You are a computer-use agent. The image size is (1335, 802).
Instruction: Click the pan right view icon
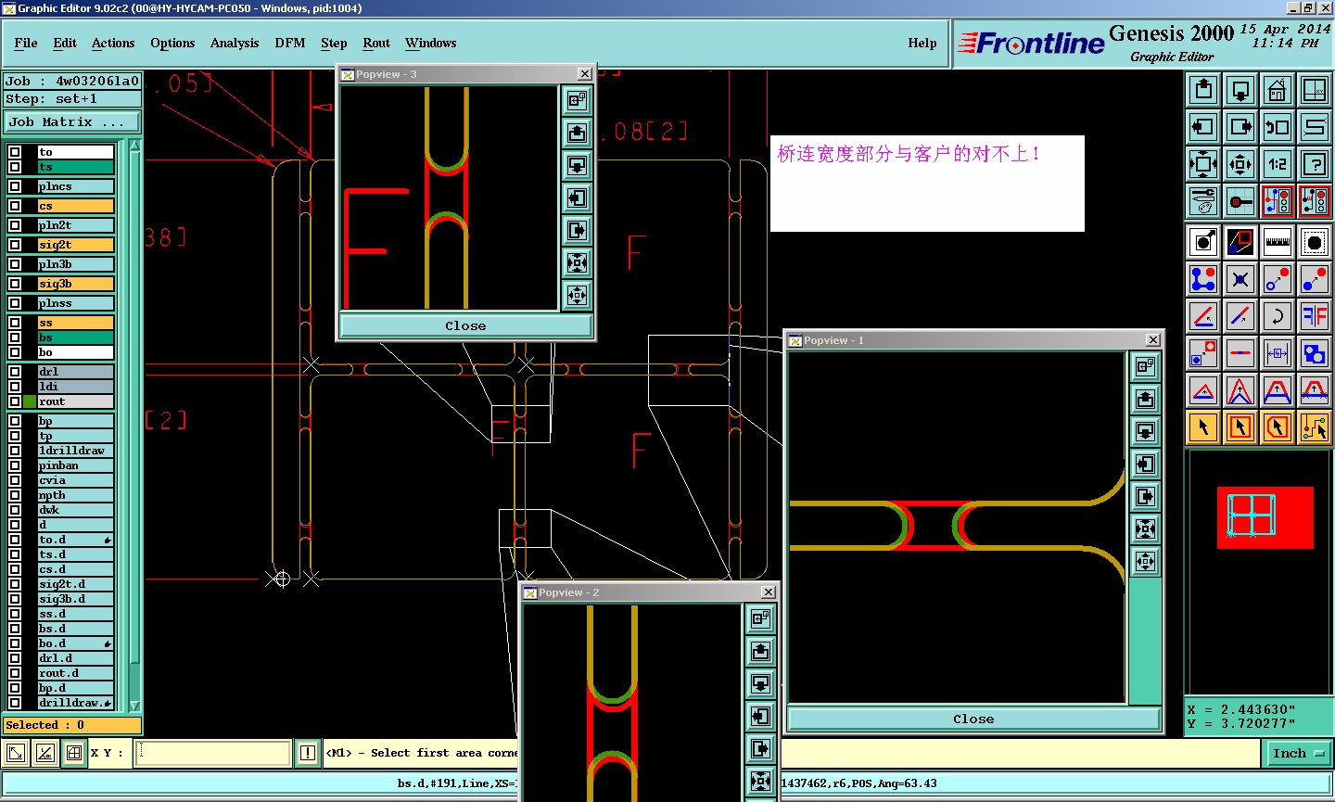click(1240, 127)
